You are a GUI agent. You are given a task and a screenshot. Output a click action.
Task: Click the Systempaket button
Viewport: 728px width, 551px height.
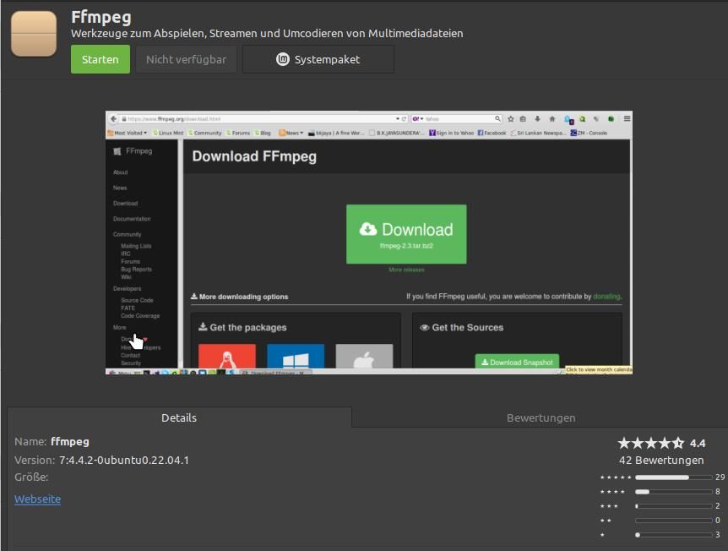(x=318, y=59)
